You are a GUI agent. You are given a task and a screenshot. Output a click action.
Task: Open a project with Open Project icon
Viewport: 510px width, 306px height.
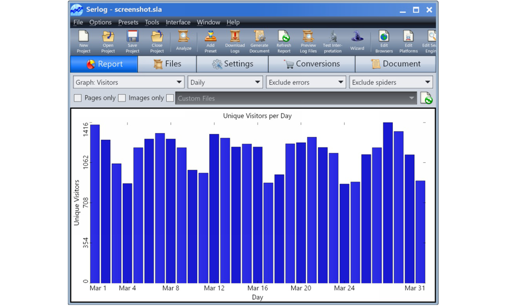tap(108, 41)
